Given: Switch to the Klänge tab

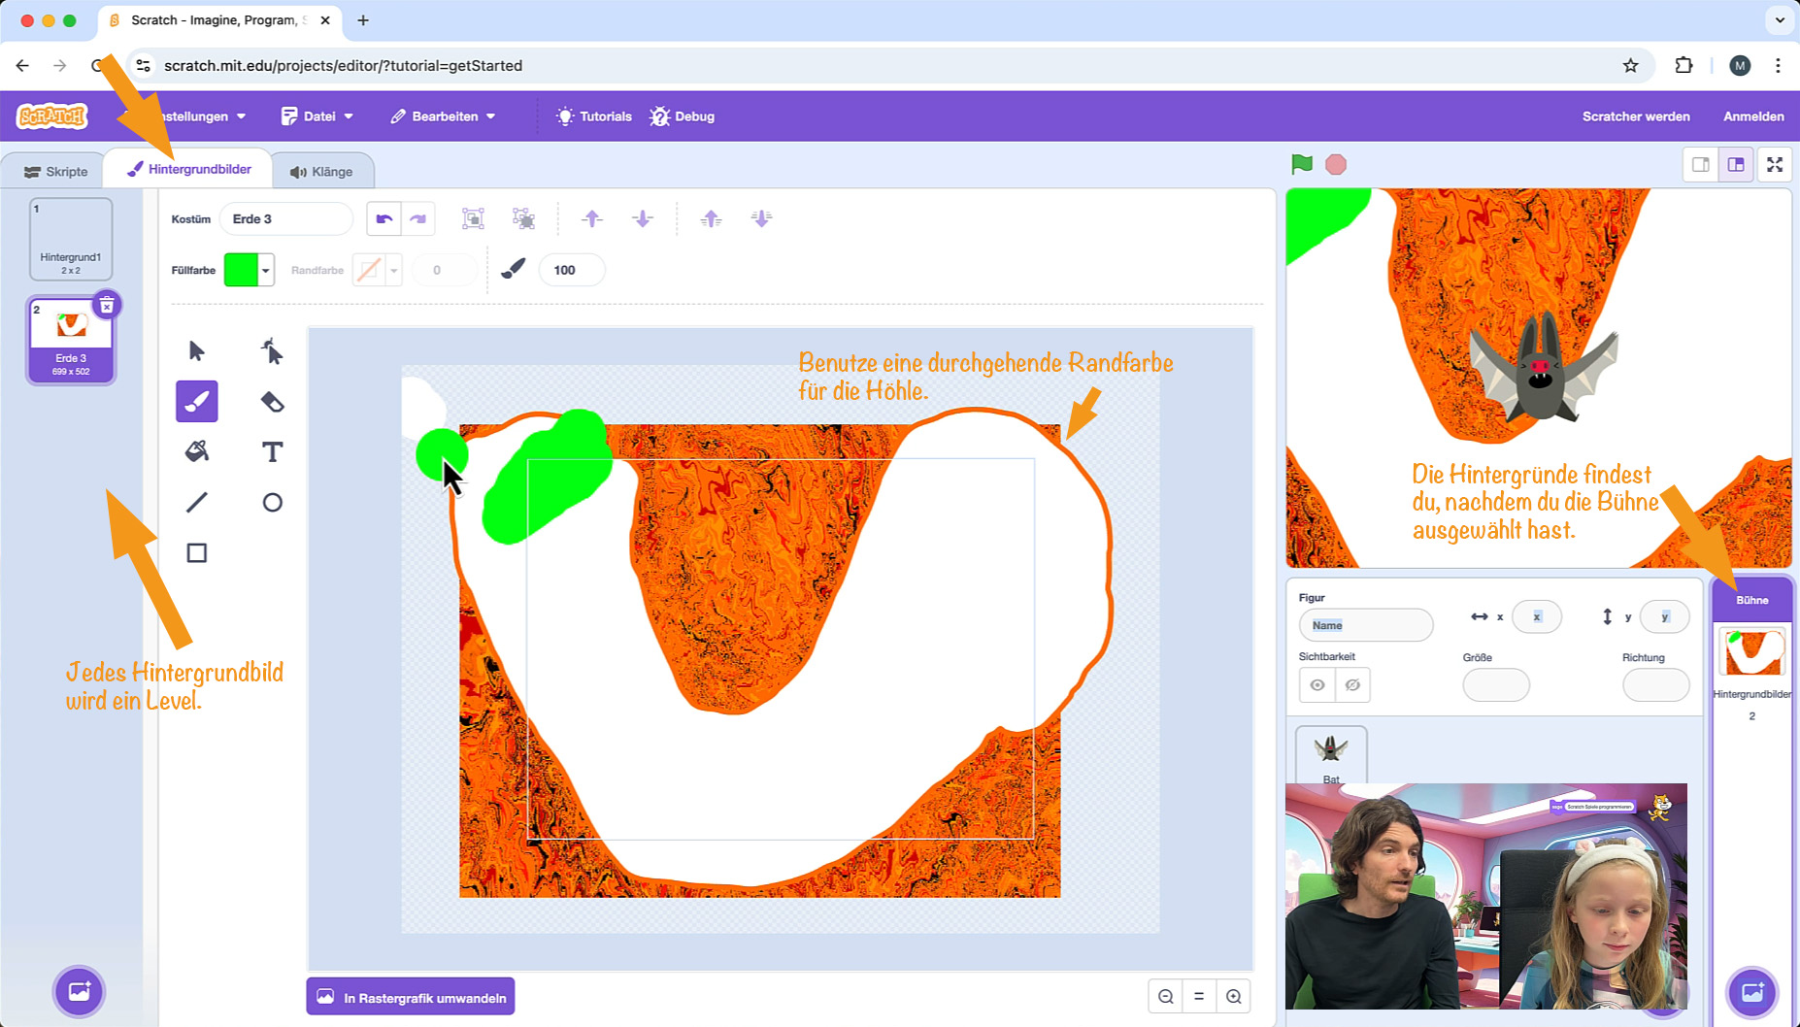Looking at the screenshot, I should point(321,172).
